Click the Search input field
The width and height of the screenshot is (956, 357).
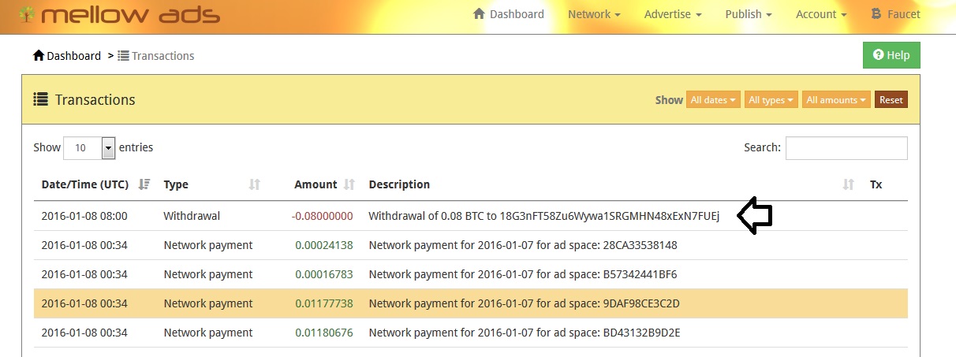pos(846,147)
